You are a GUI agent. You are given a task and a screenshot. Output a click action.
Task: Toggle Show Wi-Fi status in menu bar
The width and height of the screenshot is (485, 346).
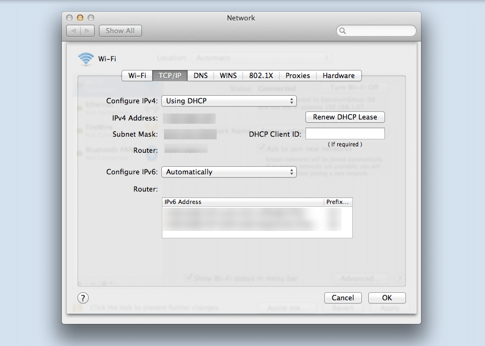click(189, 278)
